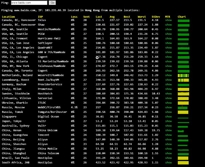Screen dimensions: 205x167
Task: Show MTR for China Shenzhen Aliyun row
Action: 168,144
